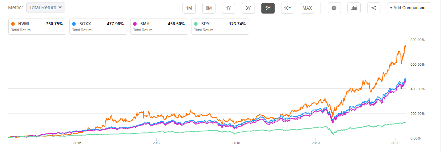Open chart settings gear icon

click(x=334, y=8)
